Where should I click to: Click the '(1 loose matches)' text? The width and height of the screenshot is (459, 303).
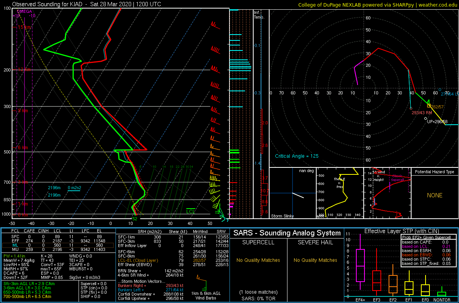click(x=258, y=292)
